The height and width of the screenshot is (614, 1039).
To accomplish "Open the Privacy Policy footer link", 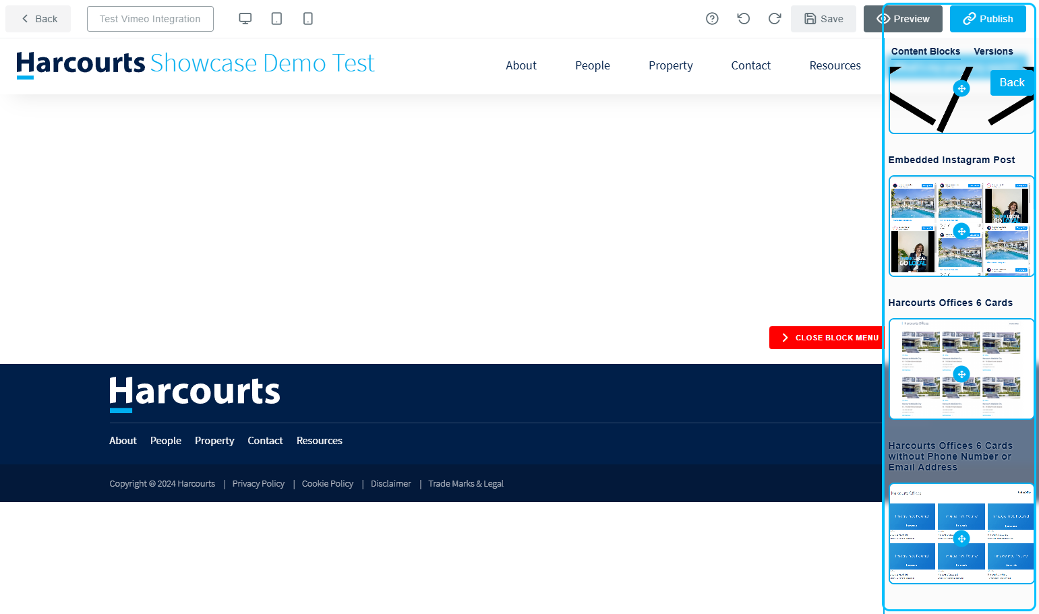I will tap(258, 484).
